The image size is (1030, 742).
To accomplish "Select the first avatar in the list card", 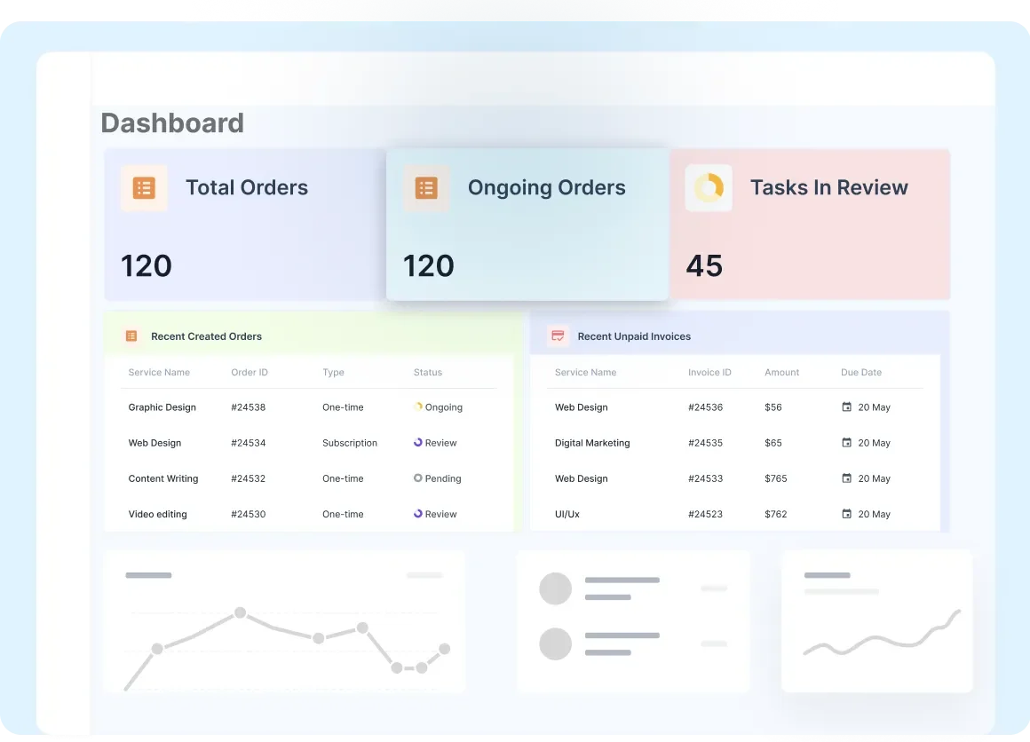I will 556,588.
